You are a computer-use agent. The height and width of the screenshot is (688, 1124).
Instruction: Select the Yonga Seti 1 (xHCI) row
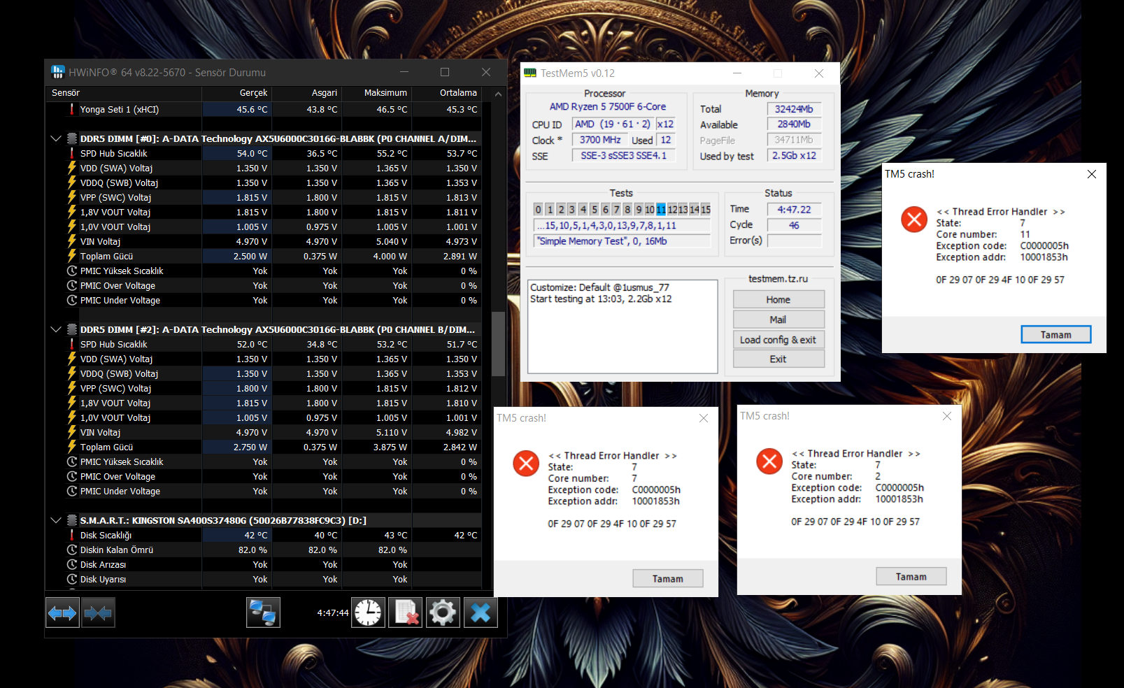[263, 109]
